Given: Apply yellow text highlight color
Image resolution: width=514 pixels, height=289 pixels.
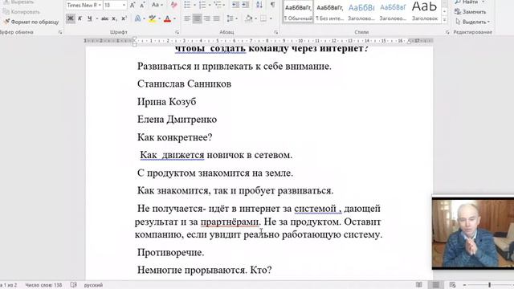Looking at the screenshot, I should point(152,18).
